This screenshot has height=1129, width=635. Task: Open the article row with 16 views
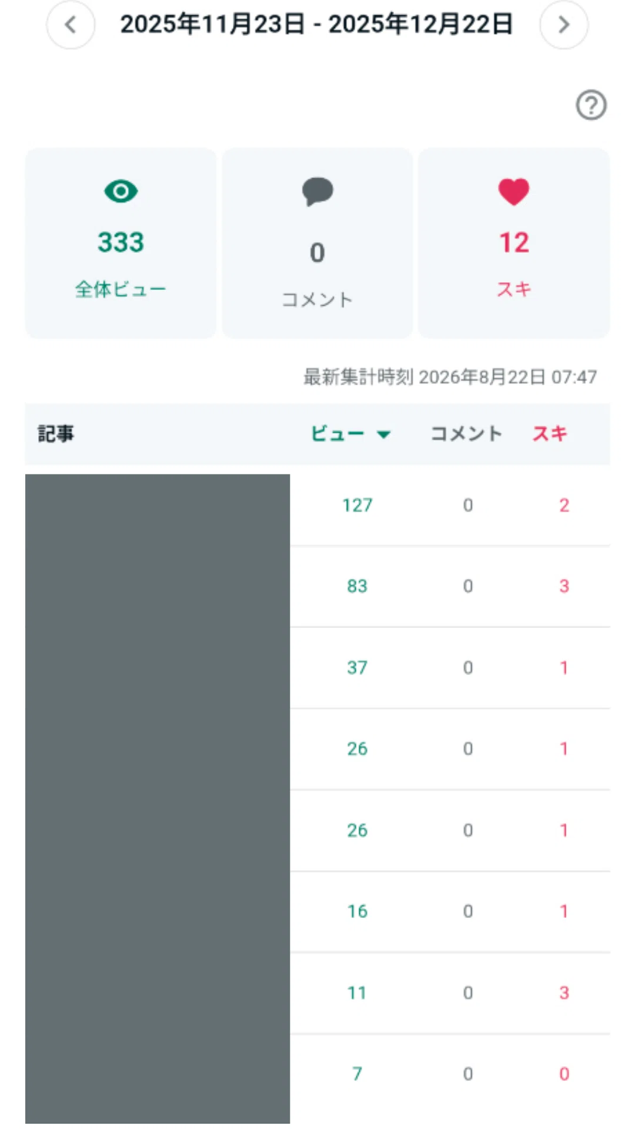[x=317, y=911]
